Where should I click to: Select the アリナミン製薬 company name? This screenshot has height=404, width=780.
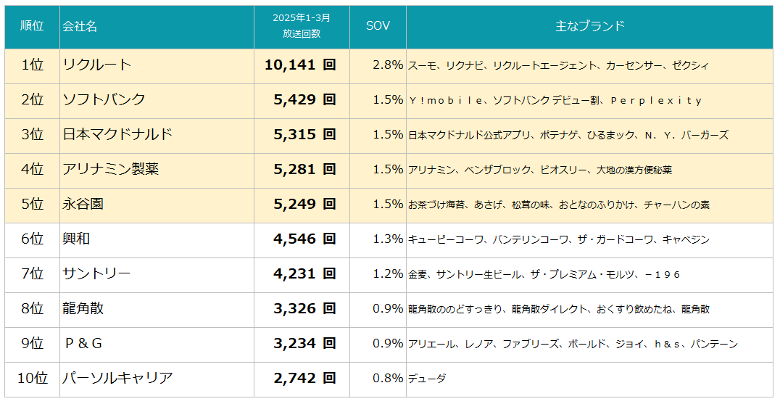coord(111,170)
